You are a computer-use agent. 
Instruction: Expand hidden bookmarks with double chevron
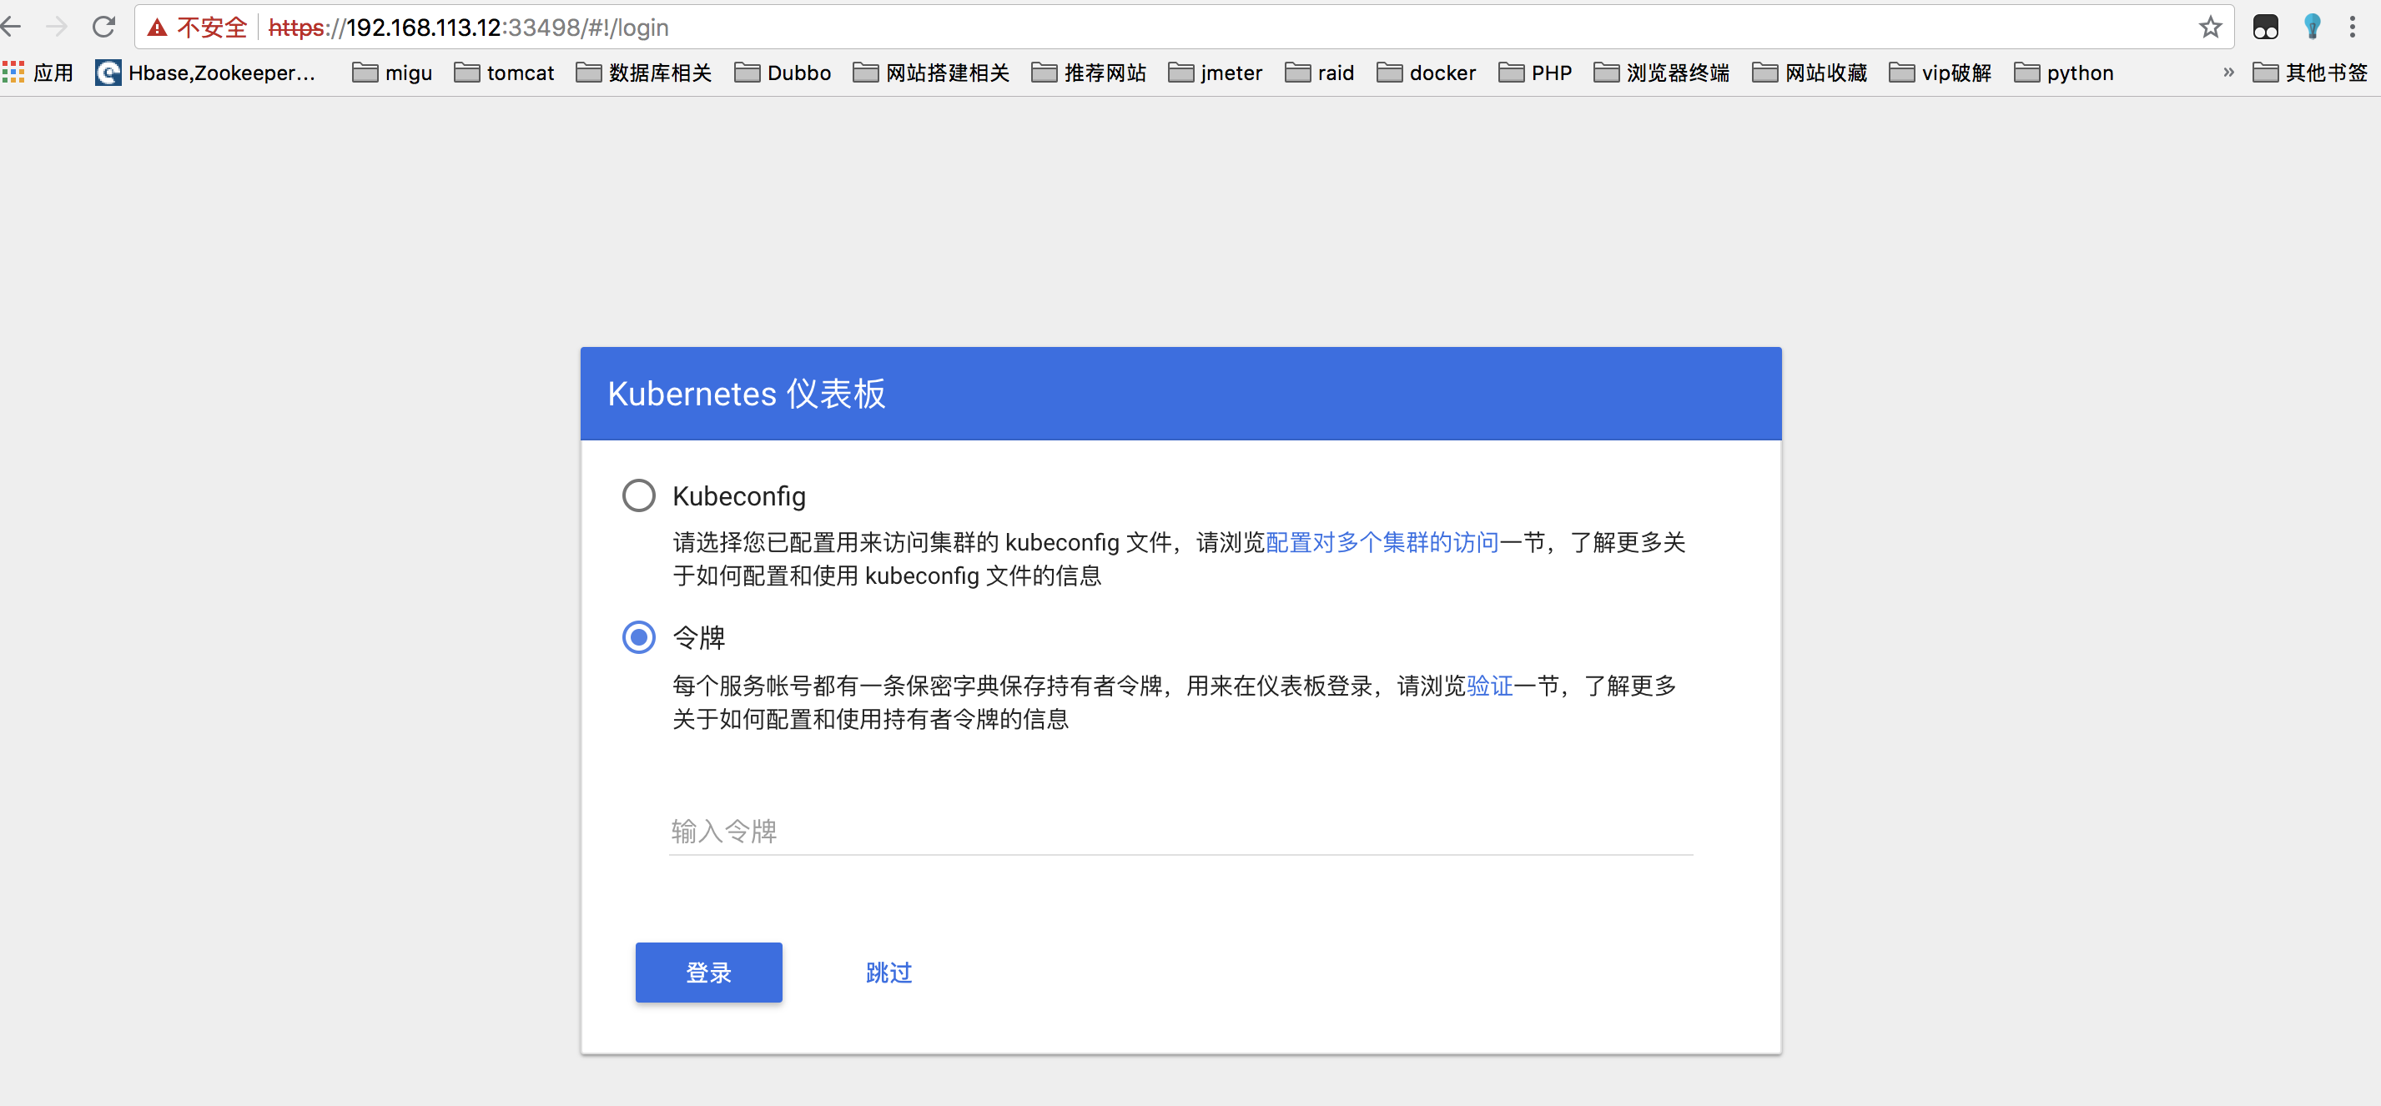pos(2227,72)
